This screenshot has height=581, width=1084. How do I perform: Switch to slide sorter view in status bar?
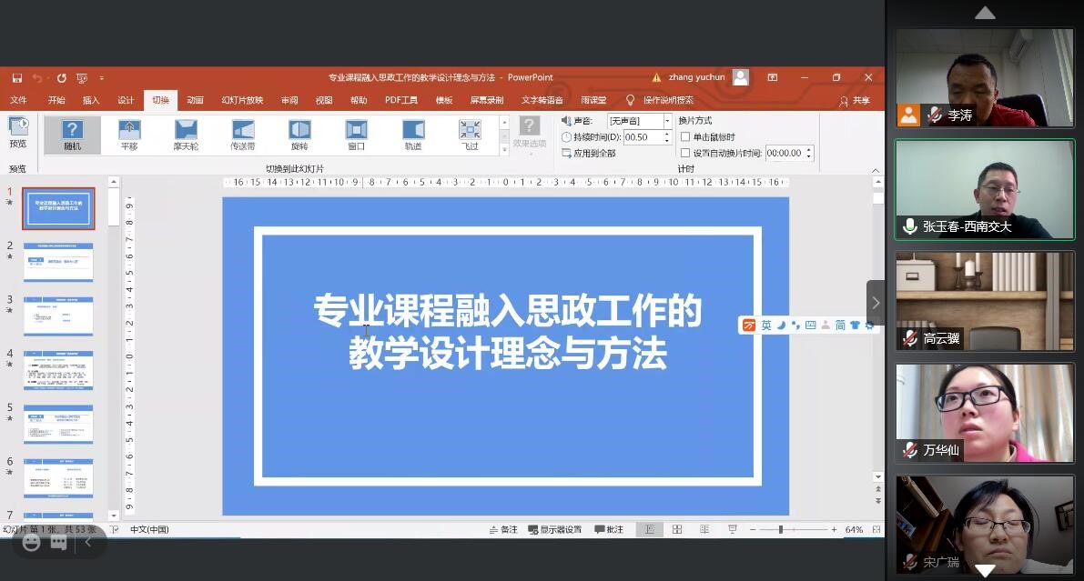677,529
